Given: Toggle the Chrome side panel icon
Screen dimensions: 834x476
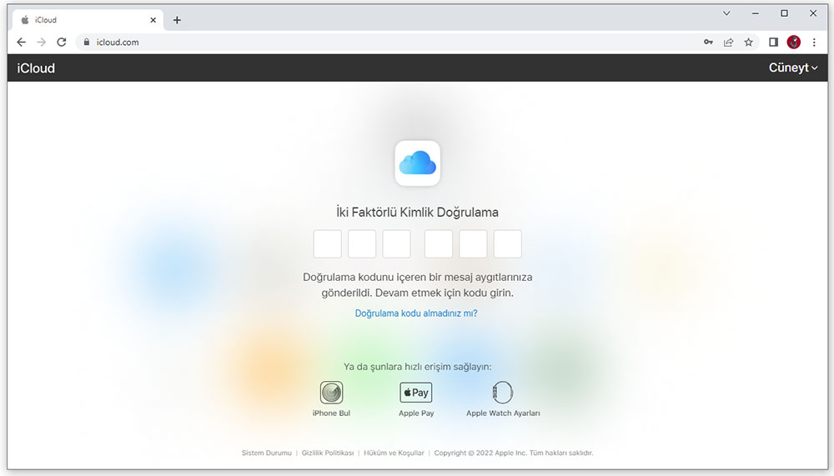Looking at the screenshot, I should (x=773, y=42).
